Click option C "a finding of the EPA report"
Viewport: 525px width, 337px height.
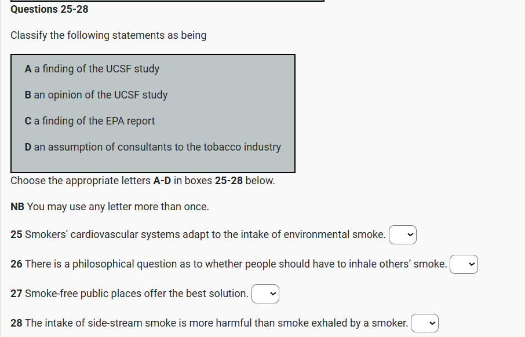click(90, 121)
